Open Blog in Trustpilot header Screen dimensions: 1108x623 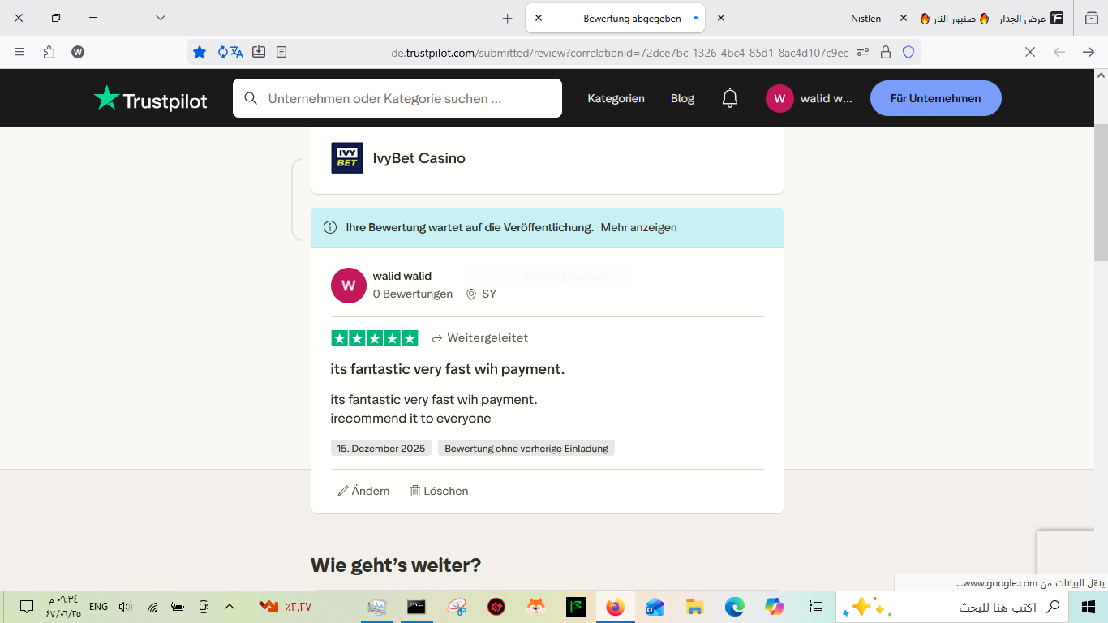682,98
